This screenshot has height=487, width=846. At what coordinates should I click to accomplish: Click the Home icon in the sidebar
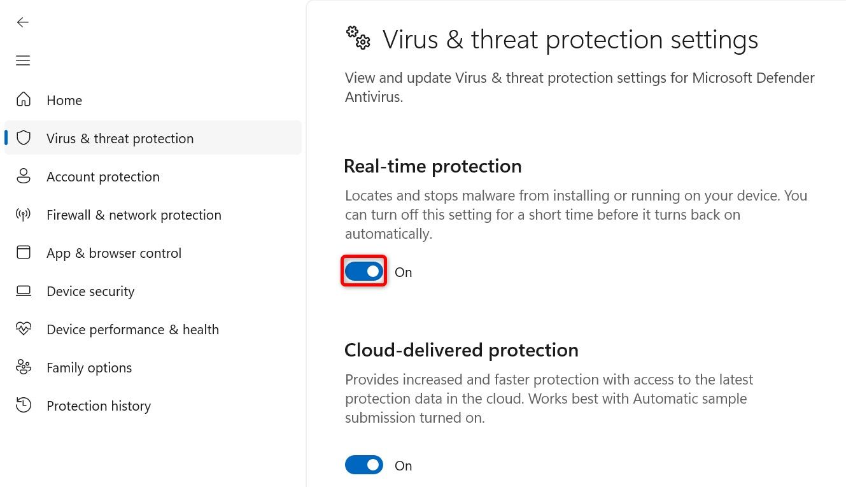pos(23,100)
